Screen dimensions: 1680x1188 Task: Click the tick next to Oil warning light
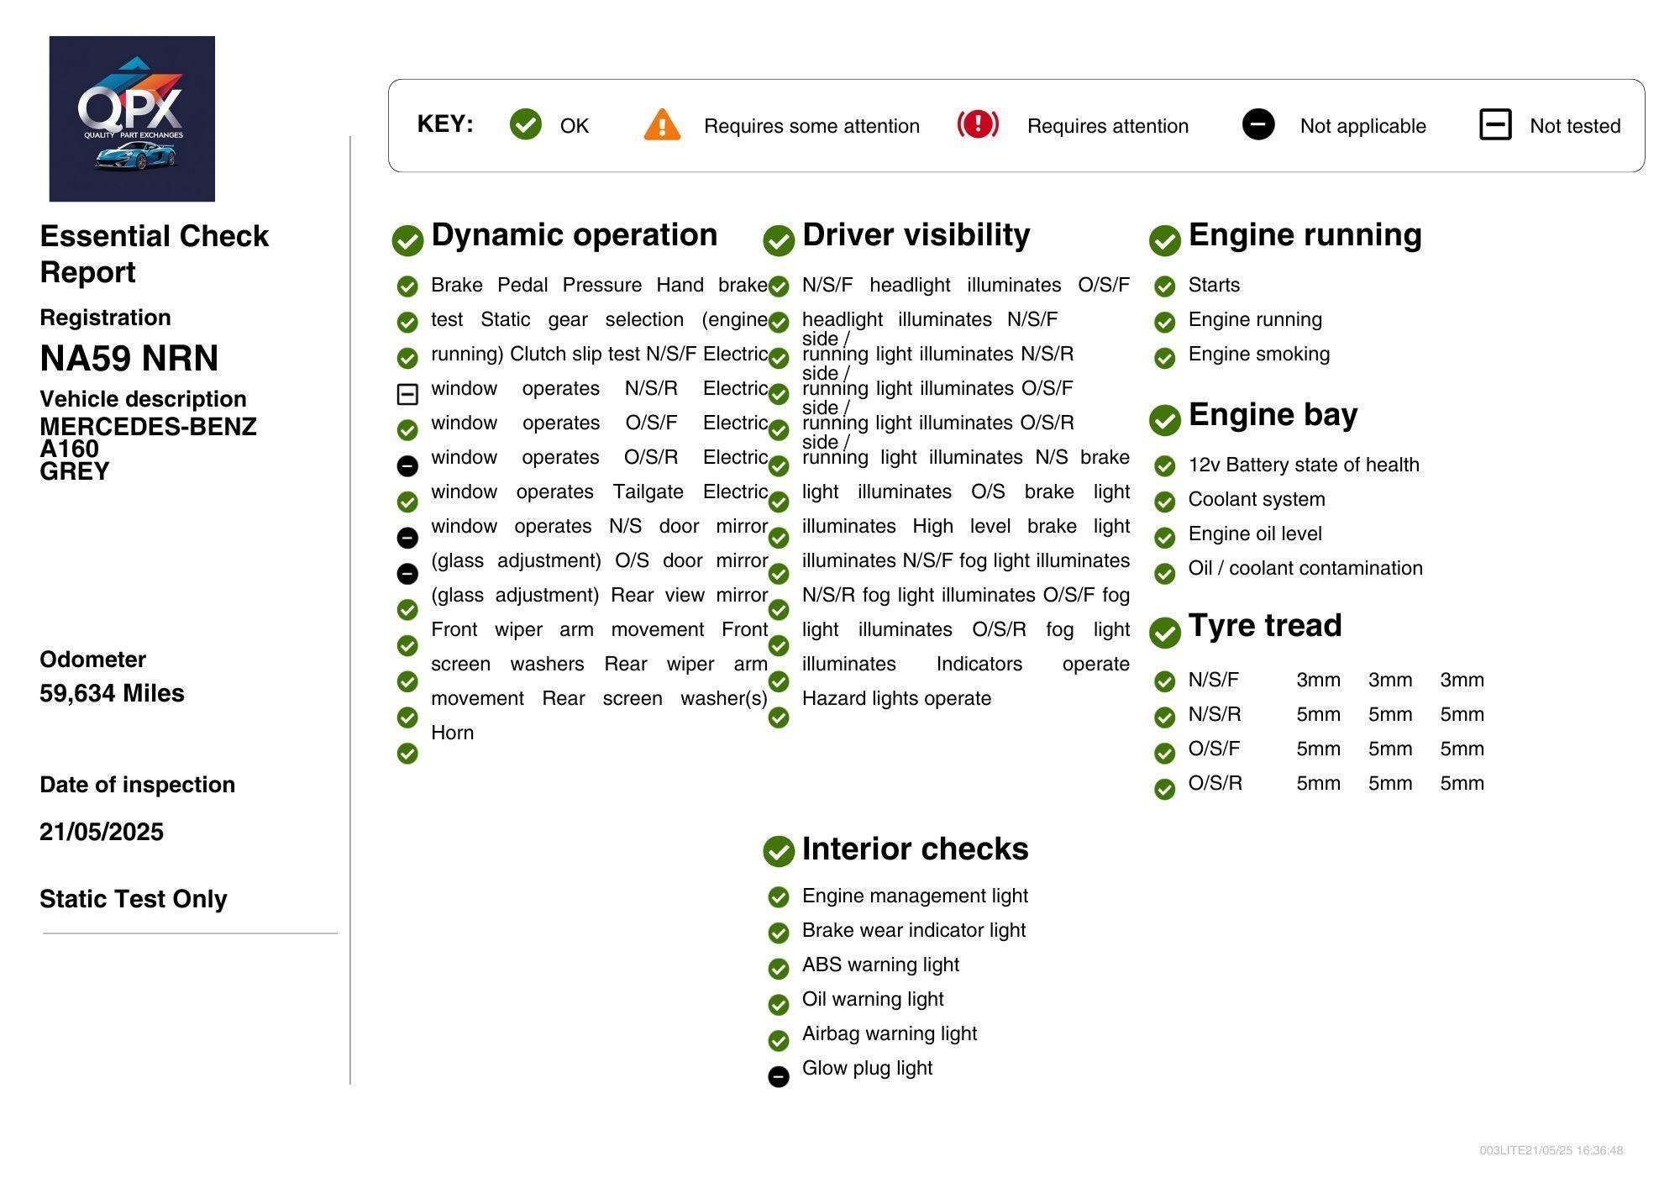coord(779,1005)
